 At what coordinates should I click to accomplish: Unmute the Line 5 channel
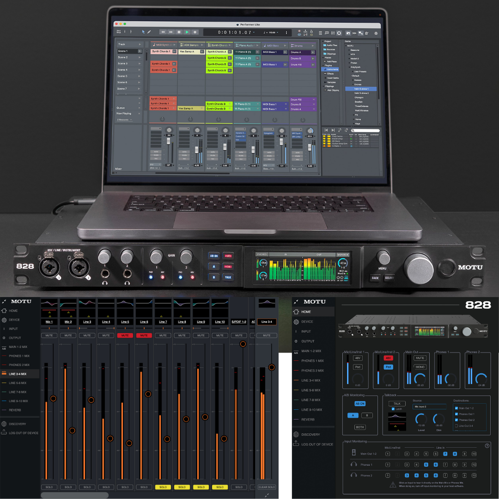125,335
